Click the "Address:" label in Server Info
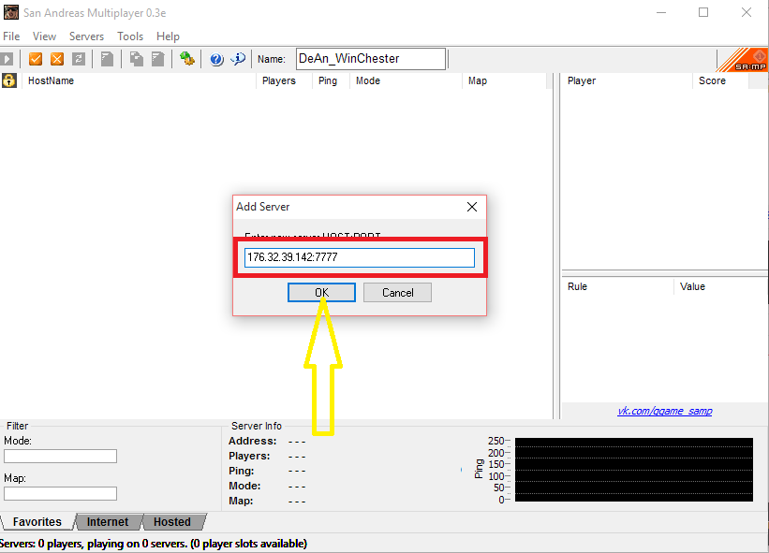Screen dimensions: 769x553 253,441
